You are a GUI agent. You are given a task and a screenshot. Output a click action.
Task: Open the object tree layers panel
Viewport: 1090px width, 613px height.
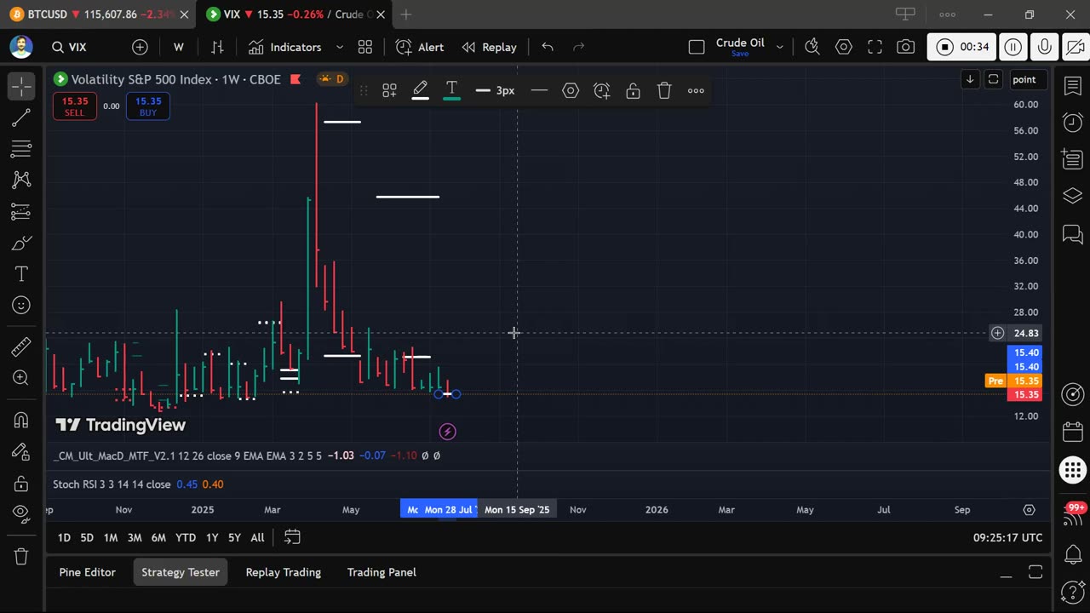tap(1072, 196)
